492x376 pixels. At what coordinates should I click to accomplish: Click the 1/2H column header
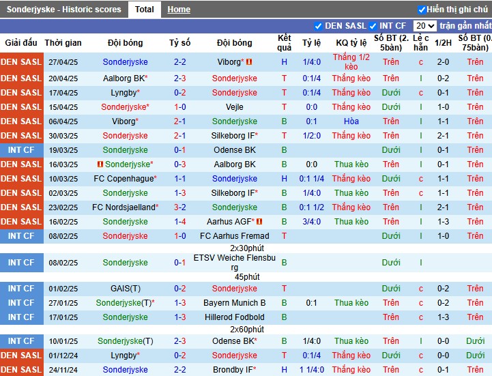pos(443,43)
